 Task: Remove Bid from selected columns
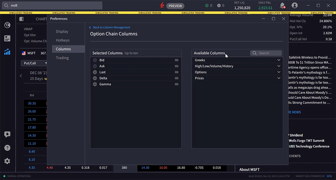click(x=95, y=60)
